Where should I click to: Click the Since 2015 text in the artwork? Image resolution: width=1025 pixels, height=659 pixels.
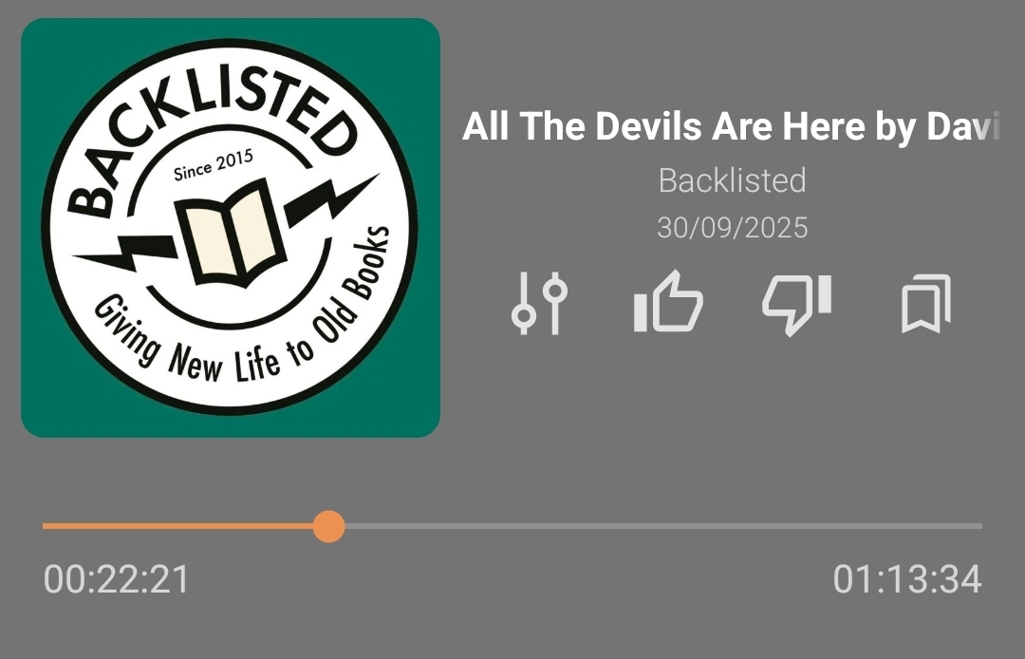tap(214, 165)
